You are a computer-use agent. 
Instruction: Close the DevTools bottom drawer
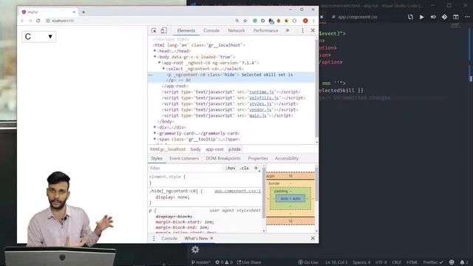tap(313, 238)
